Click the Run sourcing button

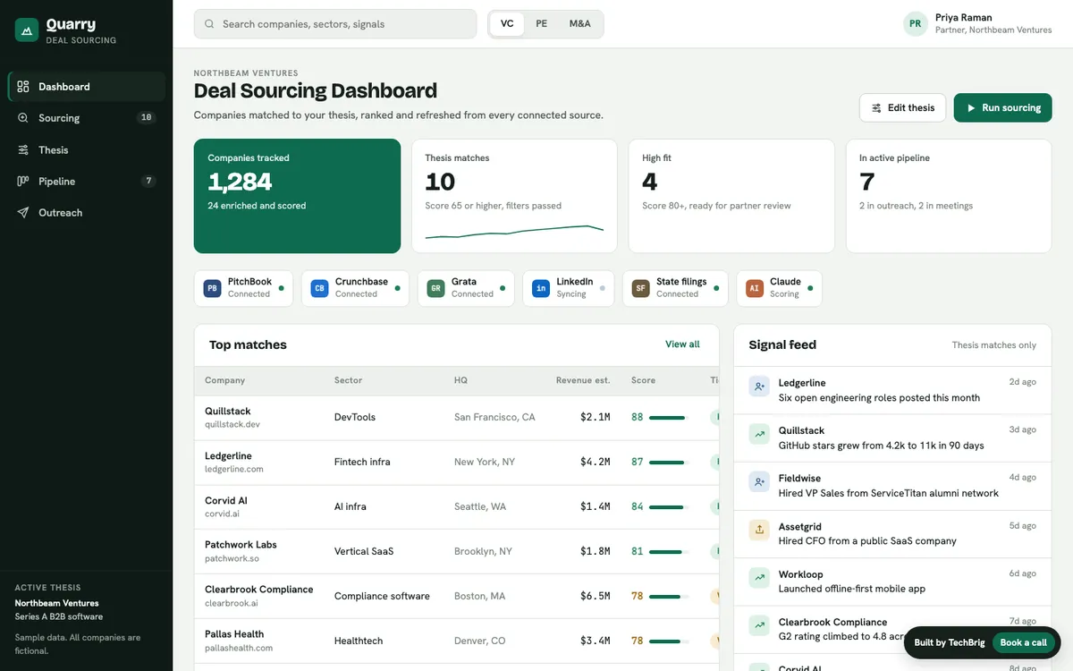[1002, 107]
